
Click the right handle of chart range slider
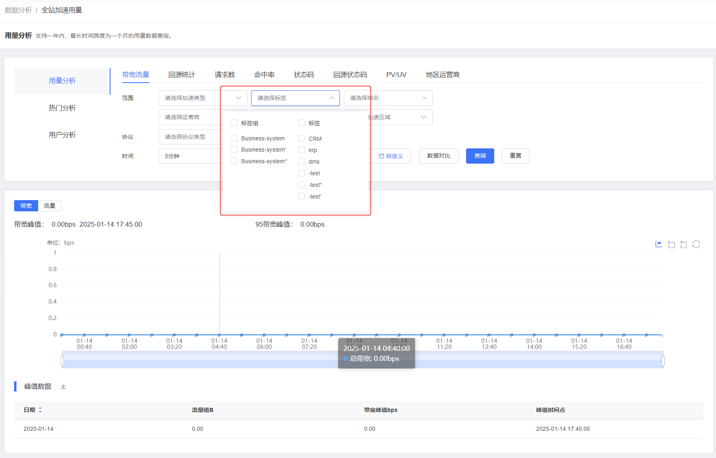pos(663,361)
